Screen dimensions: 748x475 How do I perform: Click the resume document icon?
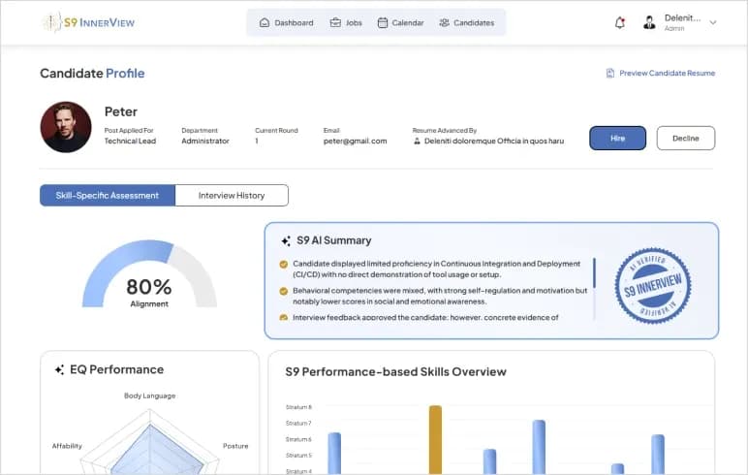pyautogui.click(x=610, y=73)
